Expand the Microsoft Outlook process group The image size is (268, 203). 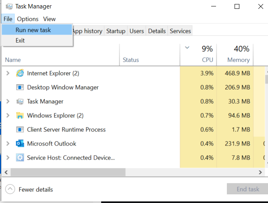[8, 144]
